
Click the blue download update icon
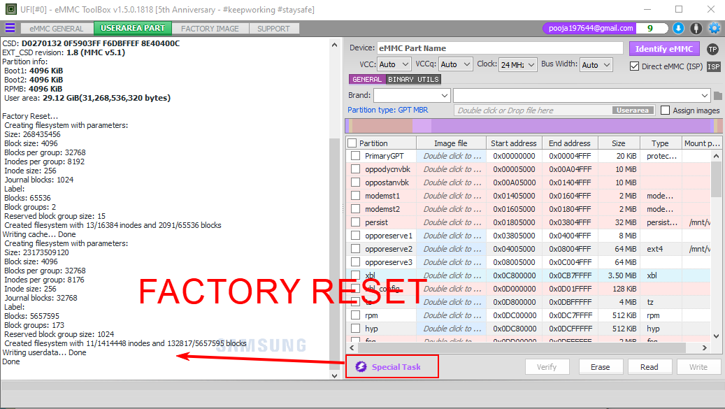(678, 28)
